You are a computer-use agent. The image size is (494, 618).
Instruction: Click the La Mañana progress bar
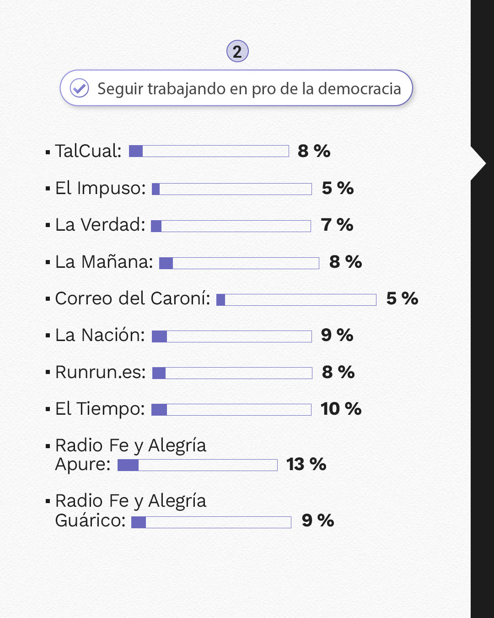click(x=239, y=263)
